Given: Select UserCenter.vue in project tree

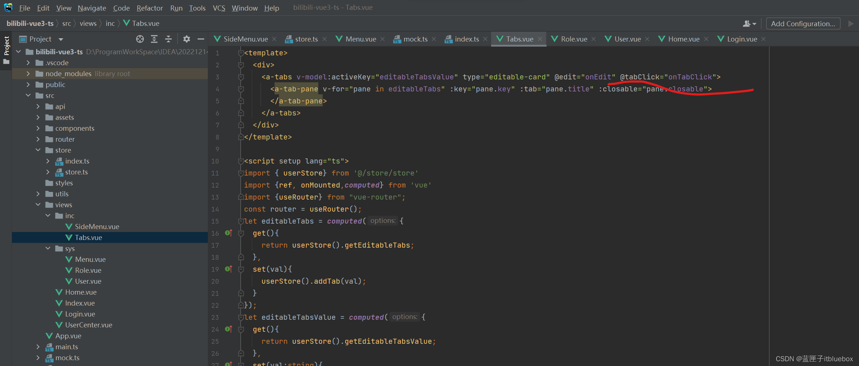Looking at the screenshot, I should [88, 325].
